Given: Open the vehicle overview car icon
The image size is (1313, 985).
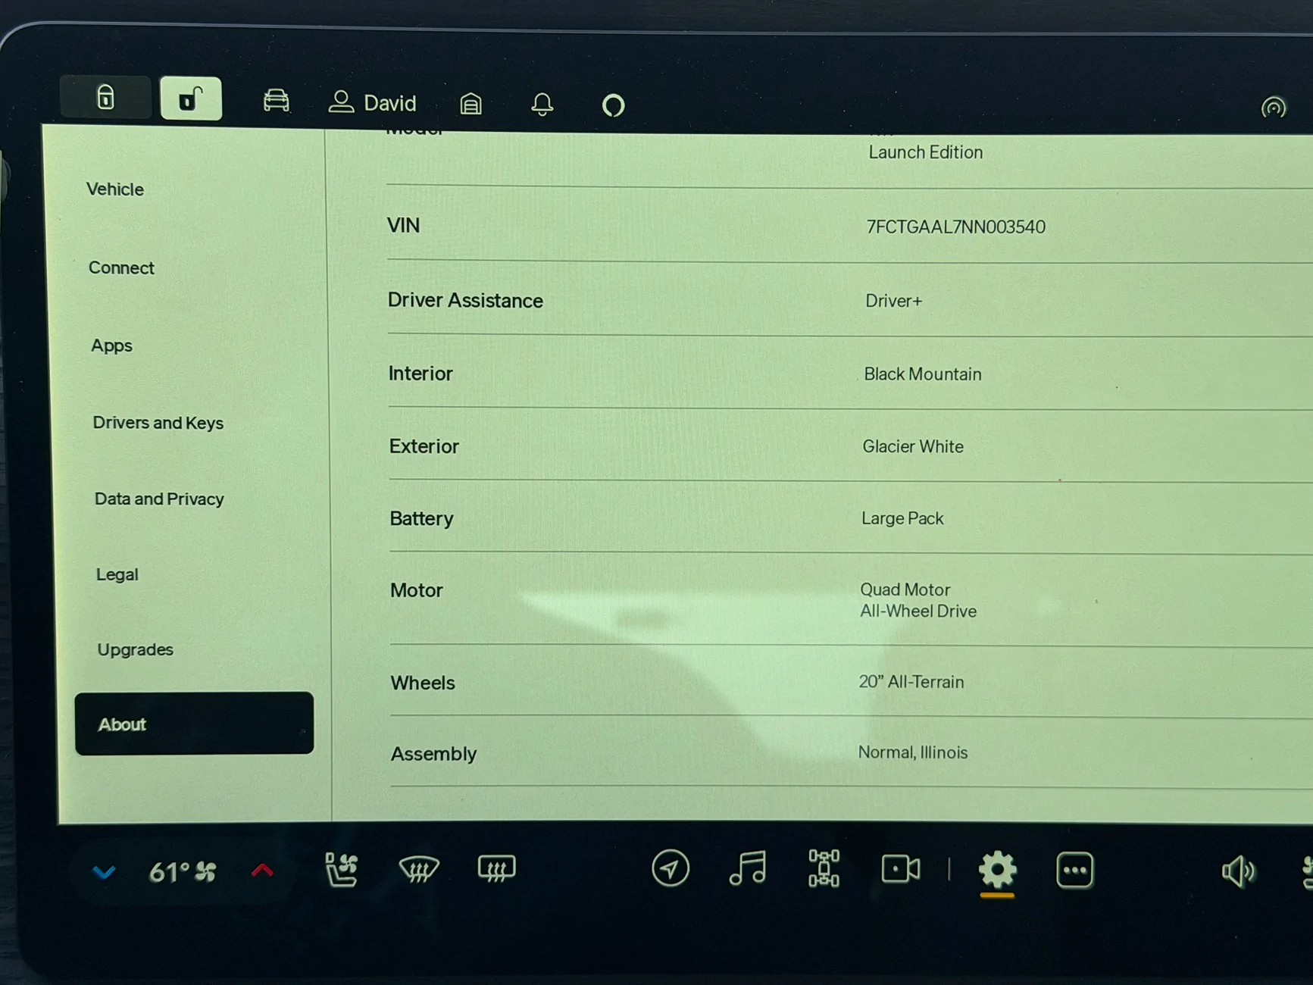Looking at the screenshot, I should pos(276,101).
